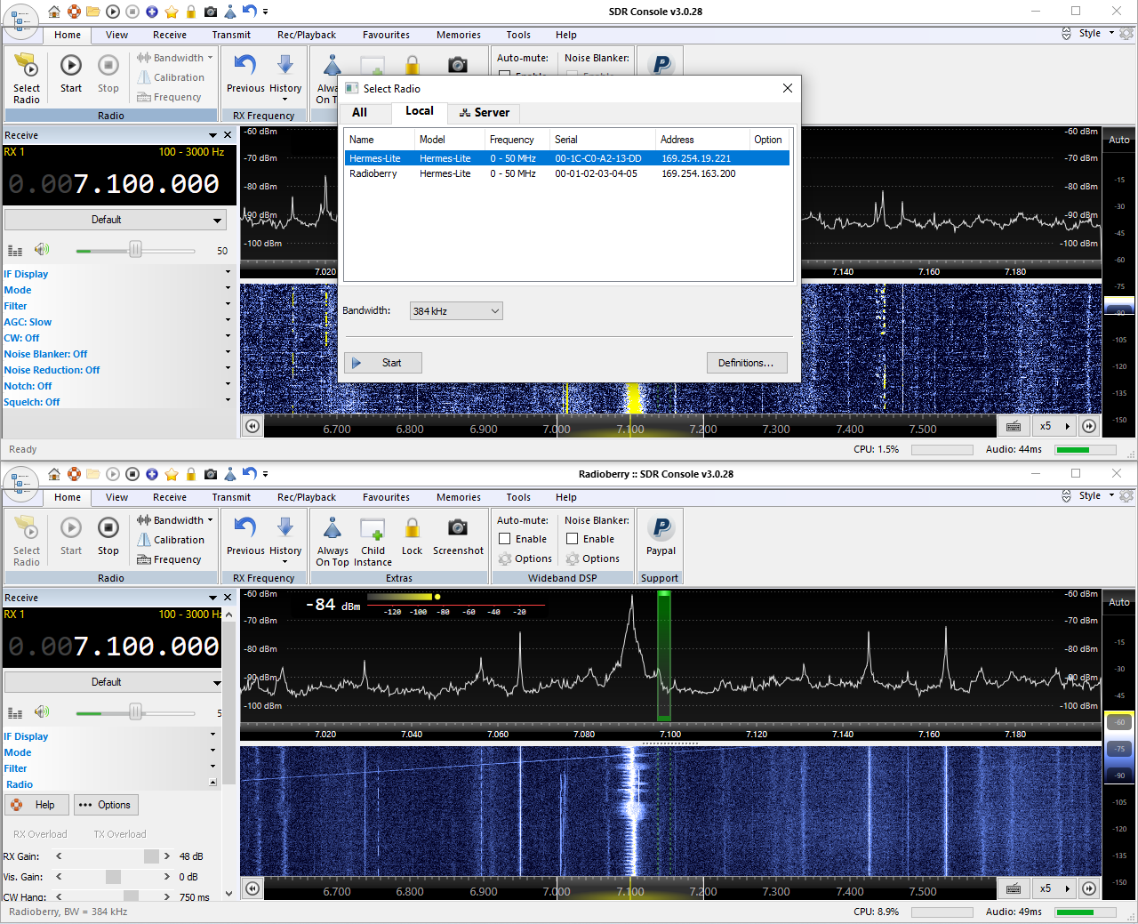Enable the Noise Blanker checkbox
Viewport: 1138px width, 924px height.
click(x=573, y=539)
